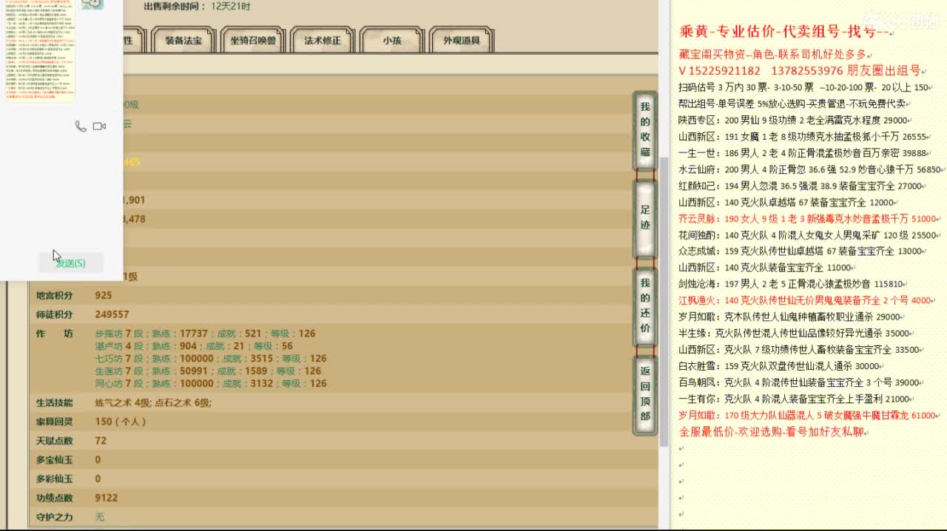
Task: Click the red 齐云灵脉 190 女人 listing
Action: click(808, 219)
